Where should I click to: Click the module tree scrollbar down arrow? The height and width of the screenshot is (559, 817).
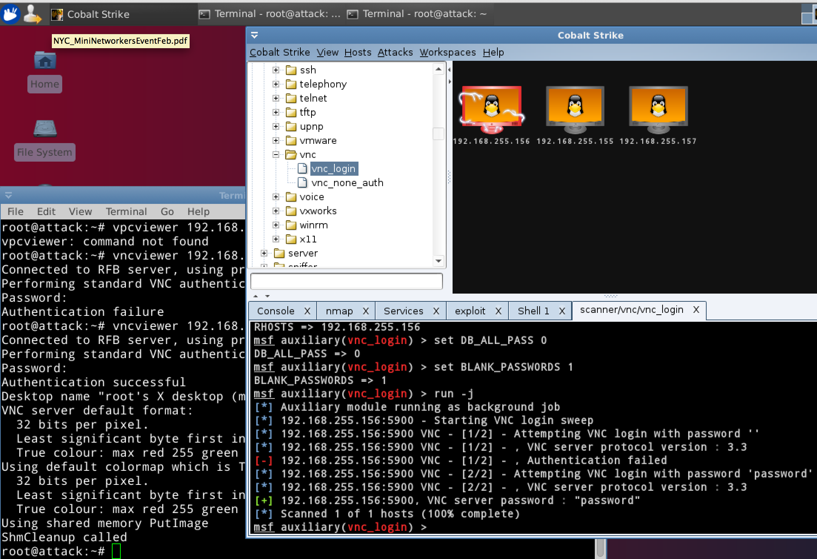tap(438, 261)
